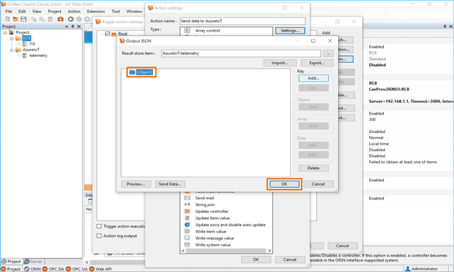Click OK in the Output JSON dialog
454x272 pixels.
[x=284, y=184]
